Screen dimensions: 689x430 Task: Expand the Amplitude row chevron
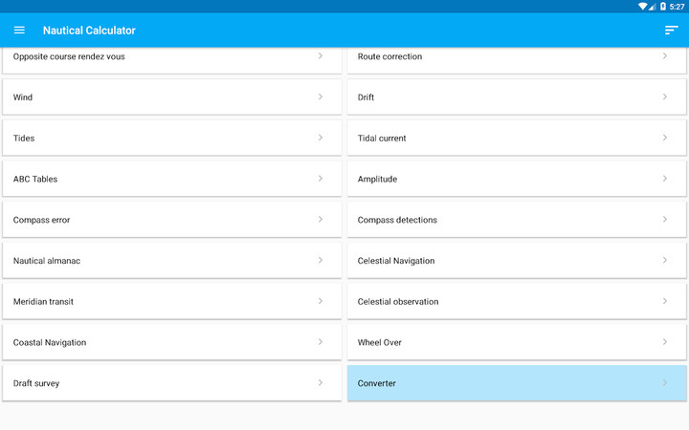click(665, 179)
